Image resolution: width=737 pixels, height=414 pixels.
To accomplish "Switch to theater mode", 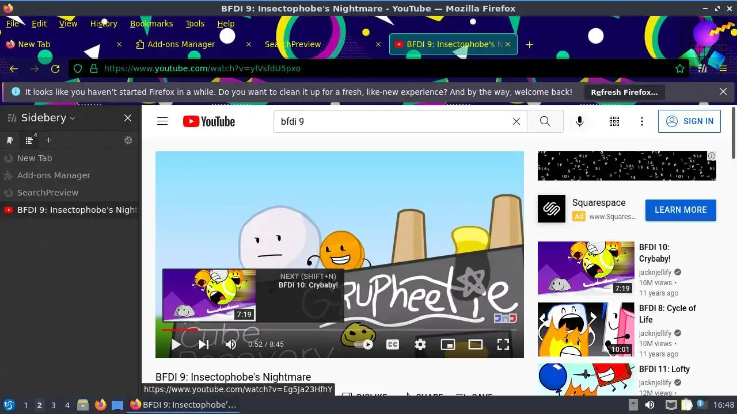I will tap(476, 344).
